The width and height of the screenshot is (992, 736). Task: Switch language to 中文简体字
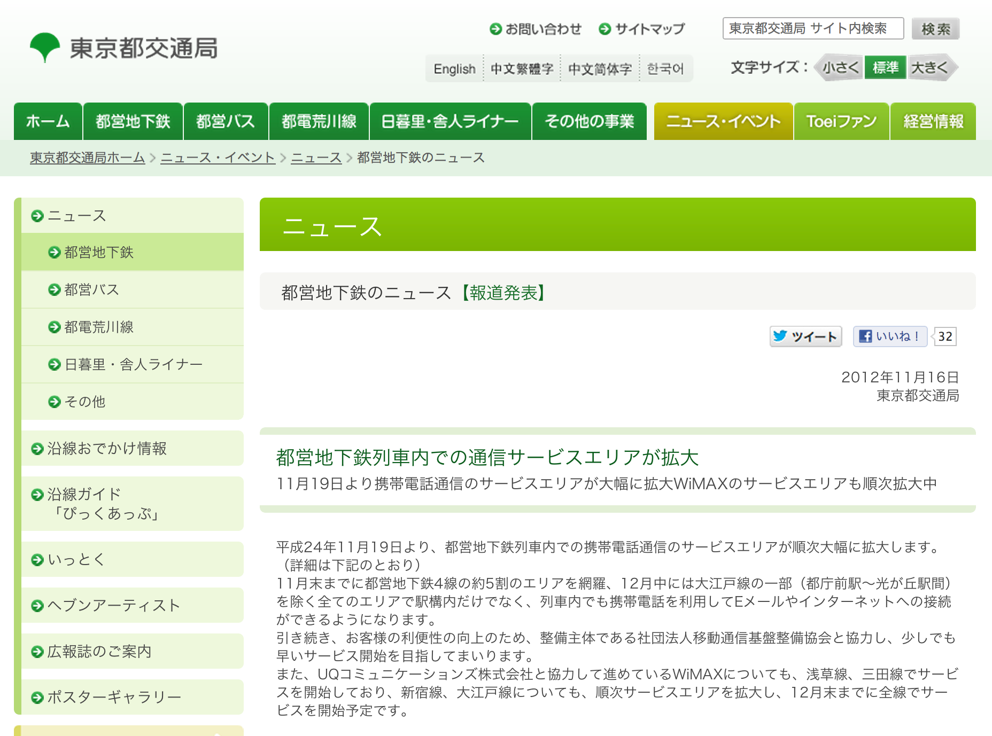pos(600,69)
